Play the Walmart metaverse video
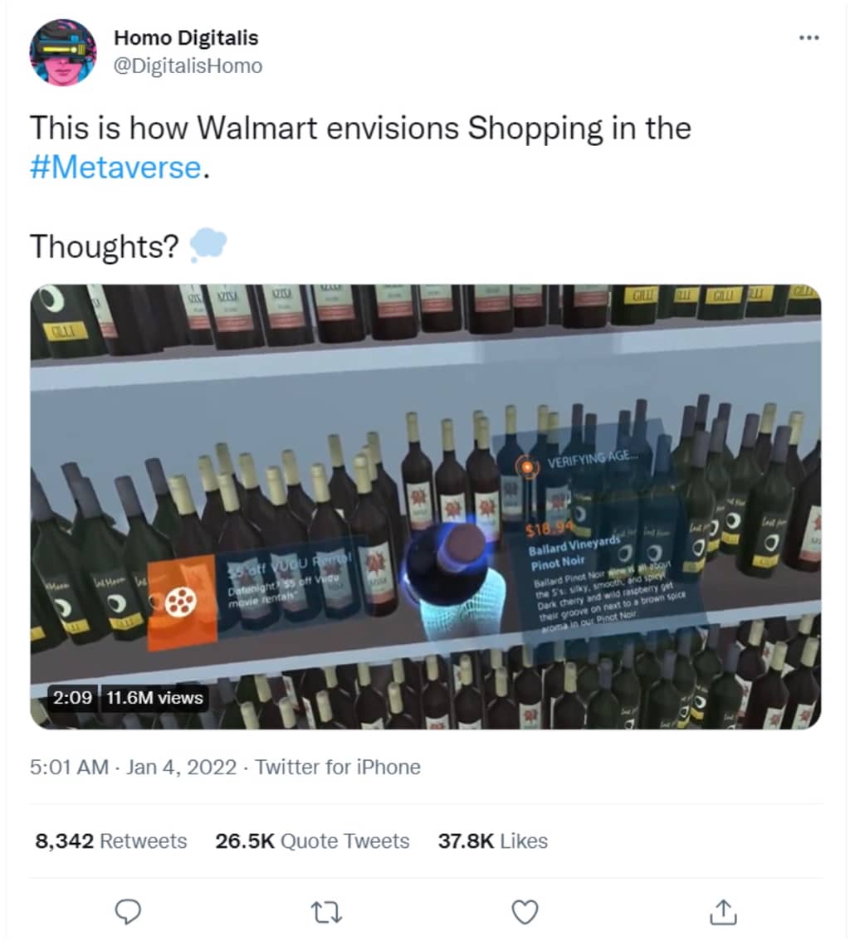The width and height of the screenshot is (850, 941). (426, 506)
